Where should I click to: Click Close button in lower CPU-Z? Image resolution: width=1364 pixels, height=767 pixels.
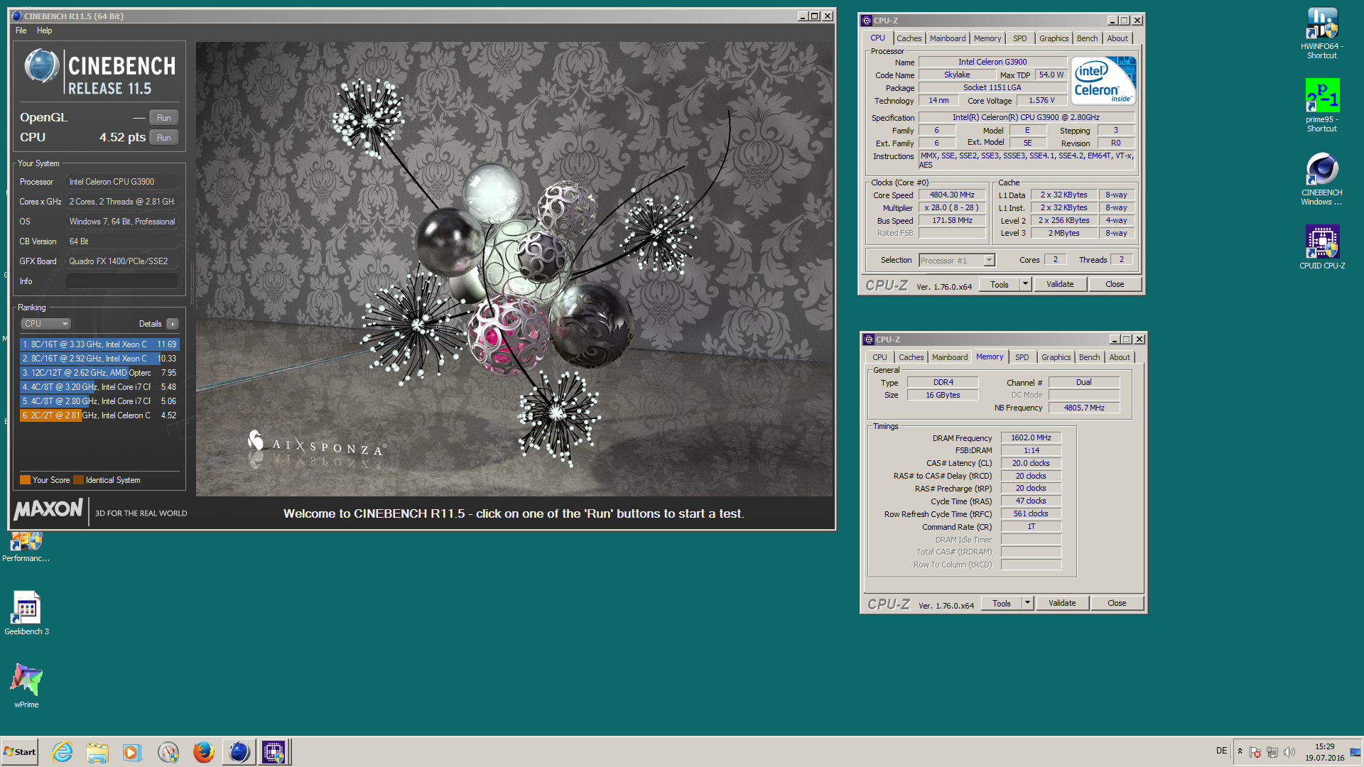pyautogui.click(x=1117, y=604)
